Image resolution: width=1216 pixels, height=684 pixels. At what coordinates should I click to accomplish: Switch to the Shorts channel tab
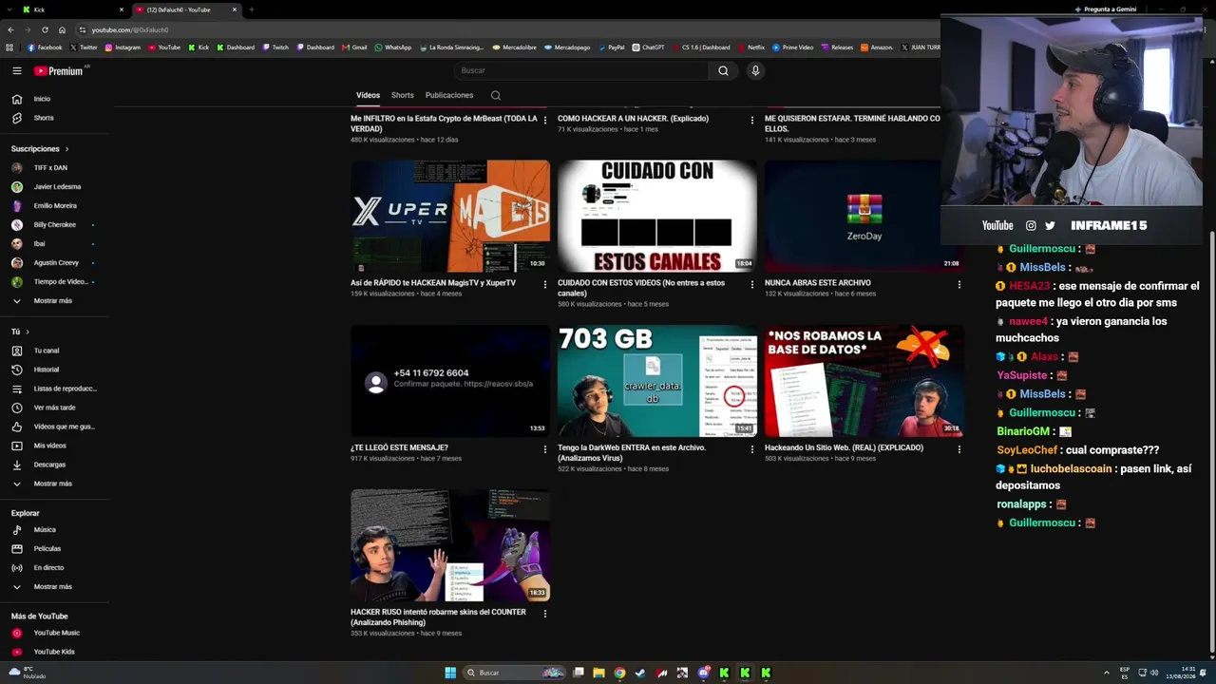(403, 95)
